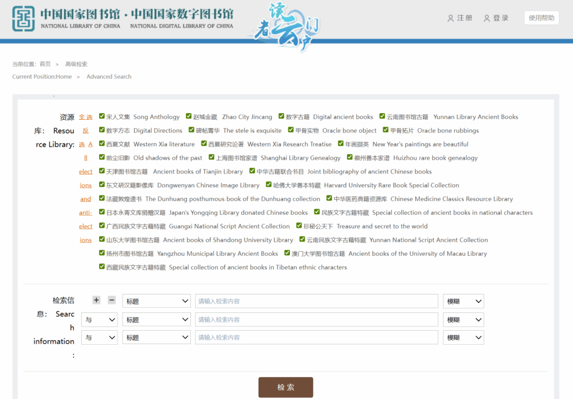The width and height of the screenshot is (573, 399).
Task: Uncheck the Song Anthology checkbox
Action: point(102,116)
